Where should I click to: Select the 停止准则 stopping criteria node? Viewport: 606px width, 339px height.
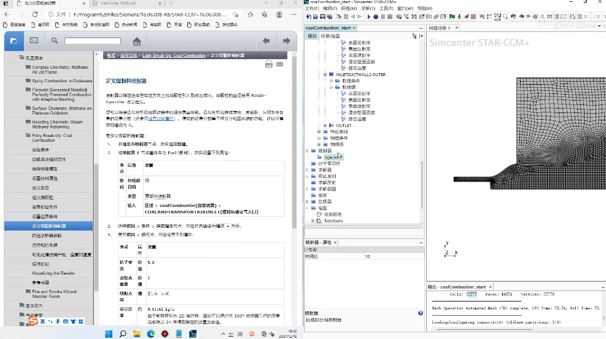pos(327,176)
